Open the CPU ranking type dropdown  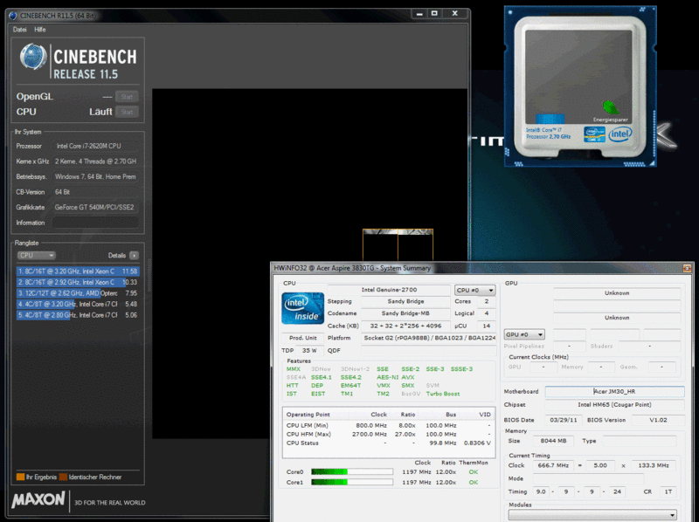click(x=36, y=255)
